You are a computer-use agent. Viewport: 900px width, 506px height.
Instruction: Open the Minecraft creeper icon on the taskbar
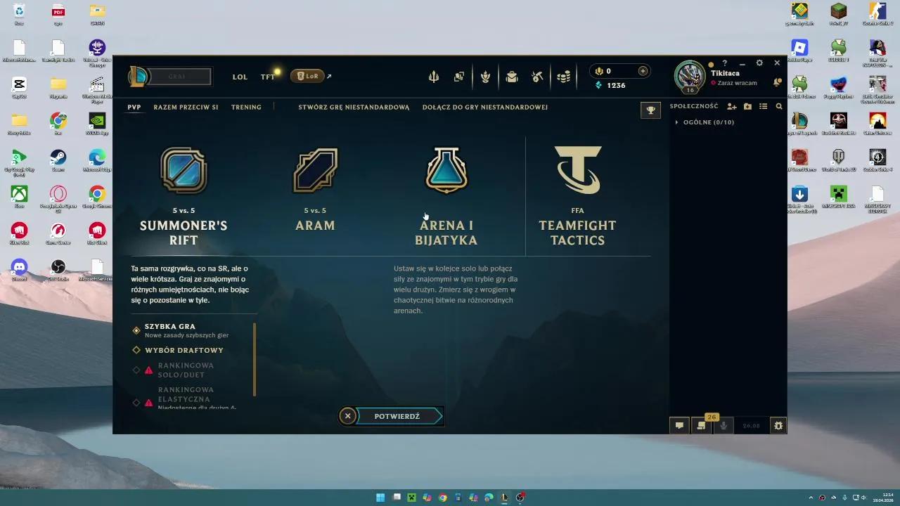[411, 498]
